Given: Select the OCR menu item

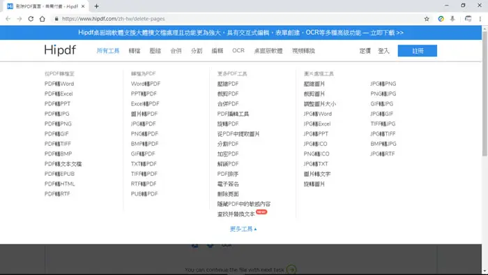Looking at the screenshot, I should pyautogui.click(x=238, y=50).
